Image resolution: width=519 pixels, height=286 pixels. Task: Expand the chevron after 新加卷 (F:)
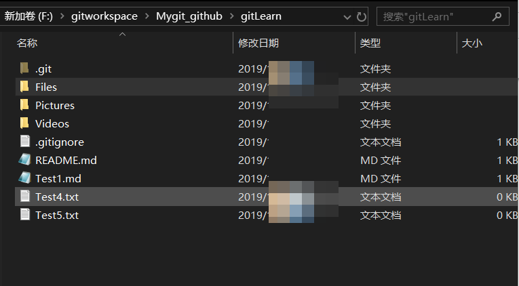pos(62,16)
